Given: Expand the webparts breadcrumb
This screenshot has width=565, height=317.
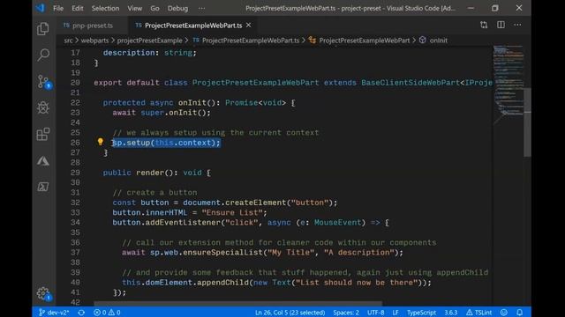Looking at the screenshot, I should tap(94, 41).
